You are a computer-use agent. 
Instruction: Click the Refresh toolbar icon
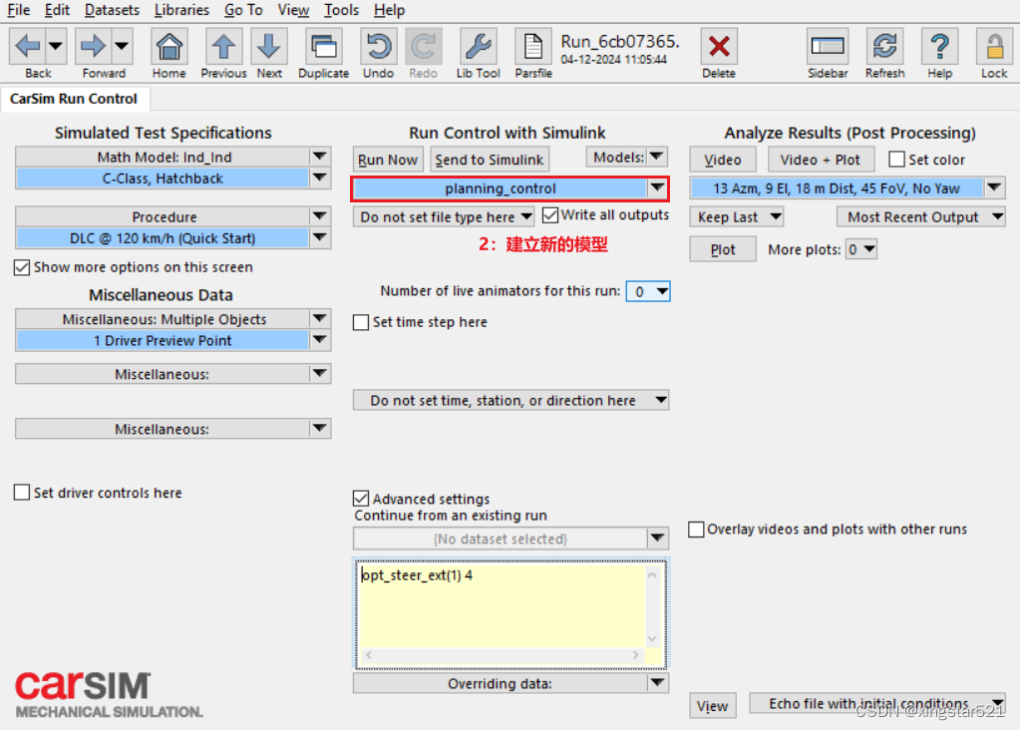[x=884, y=47]
